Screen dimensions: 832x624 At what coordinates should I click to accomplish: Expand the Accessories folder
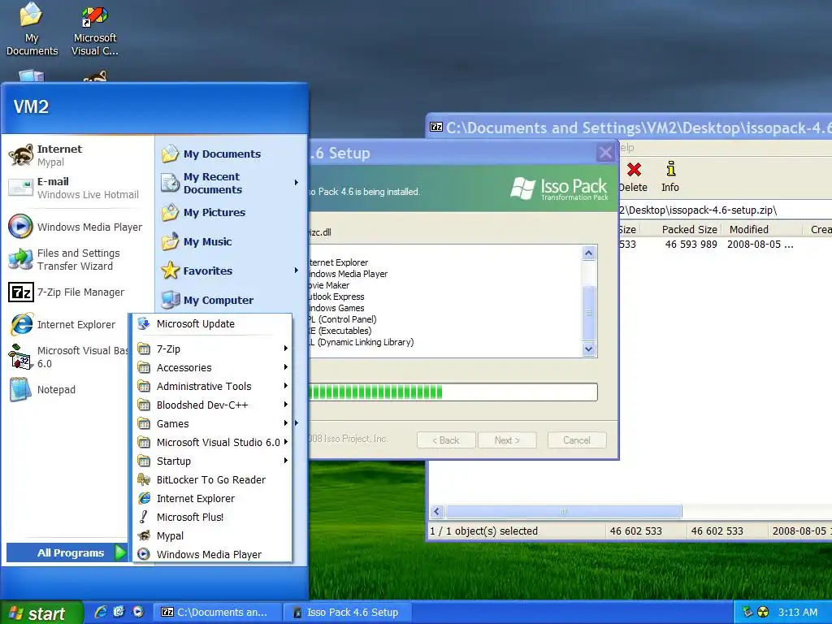point(212,367)
